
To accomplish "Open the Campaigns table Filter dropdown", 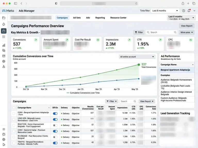I will pyautogui.click(x=112, y=101).
